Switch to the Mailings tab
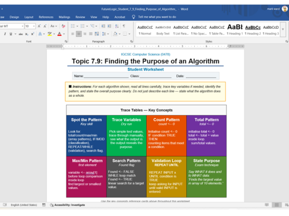The width and height of the screenshot is (289, 216). click(64, 17)
